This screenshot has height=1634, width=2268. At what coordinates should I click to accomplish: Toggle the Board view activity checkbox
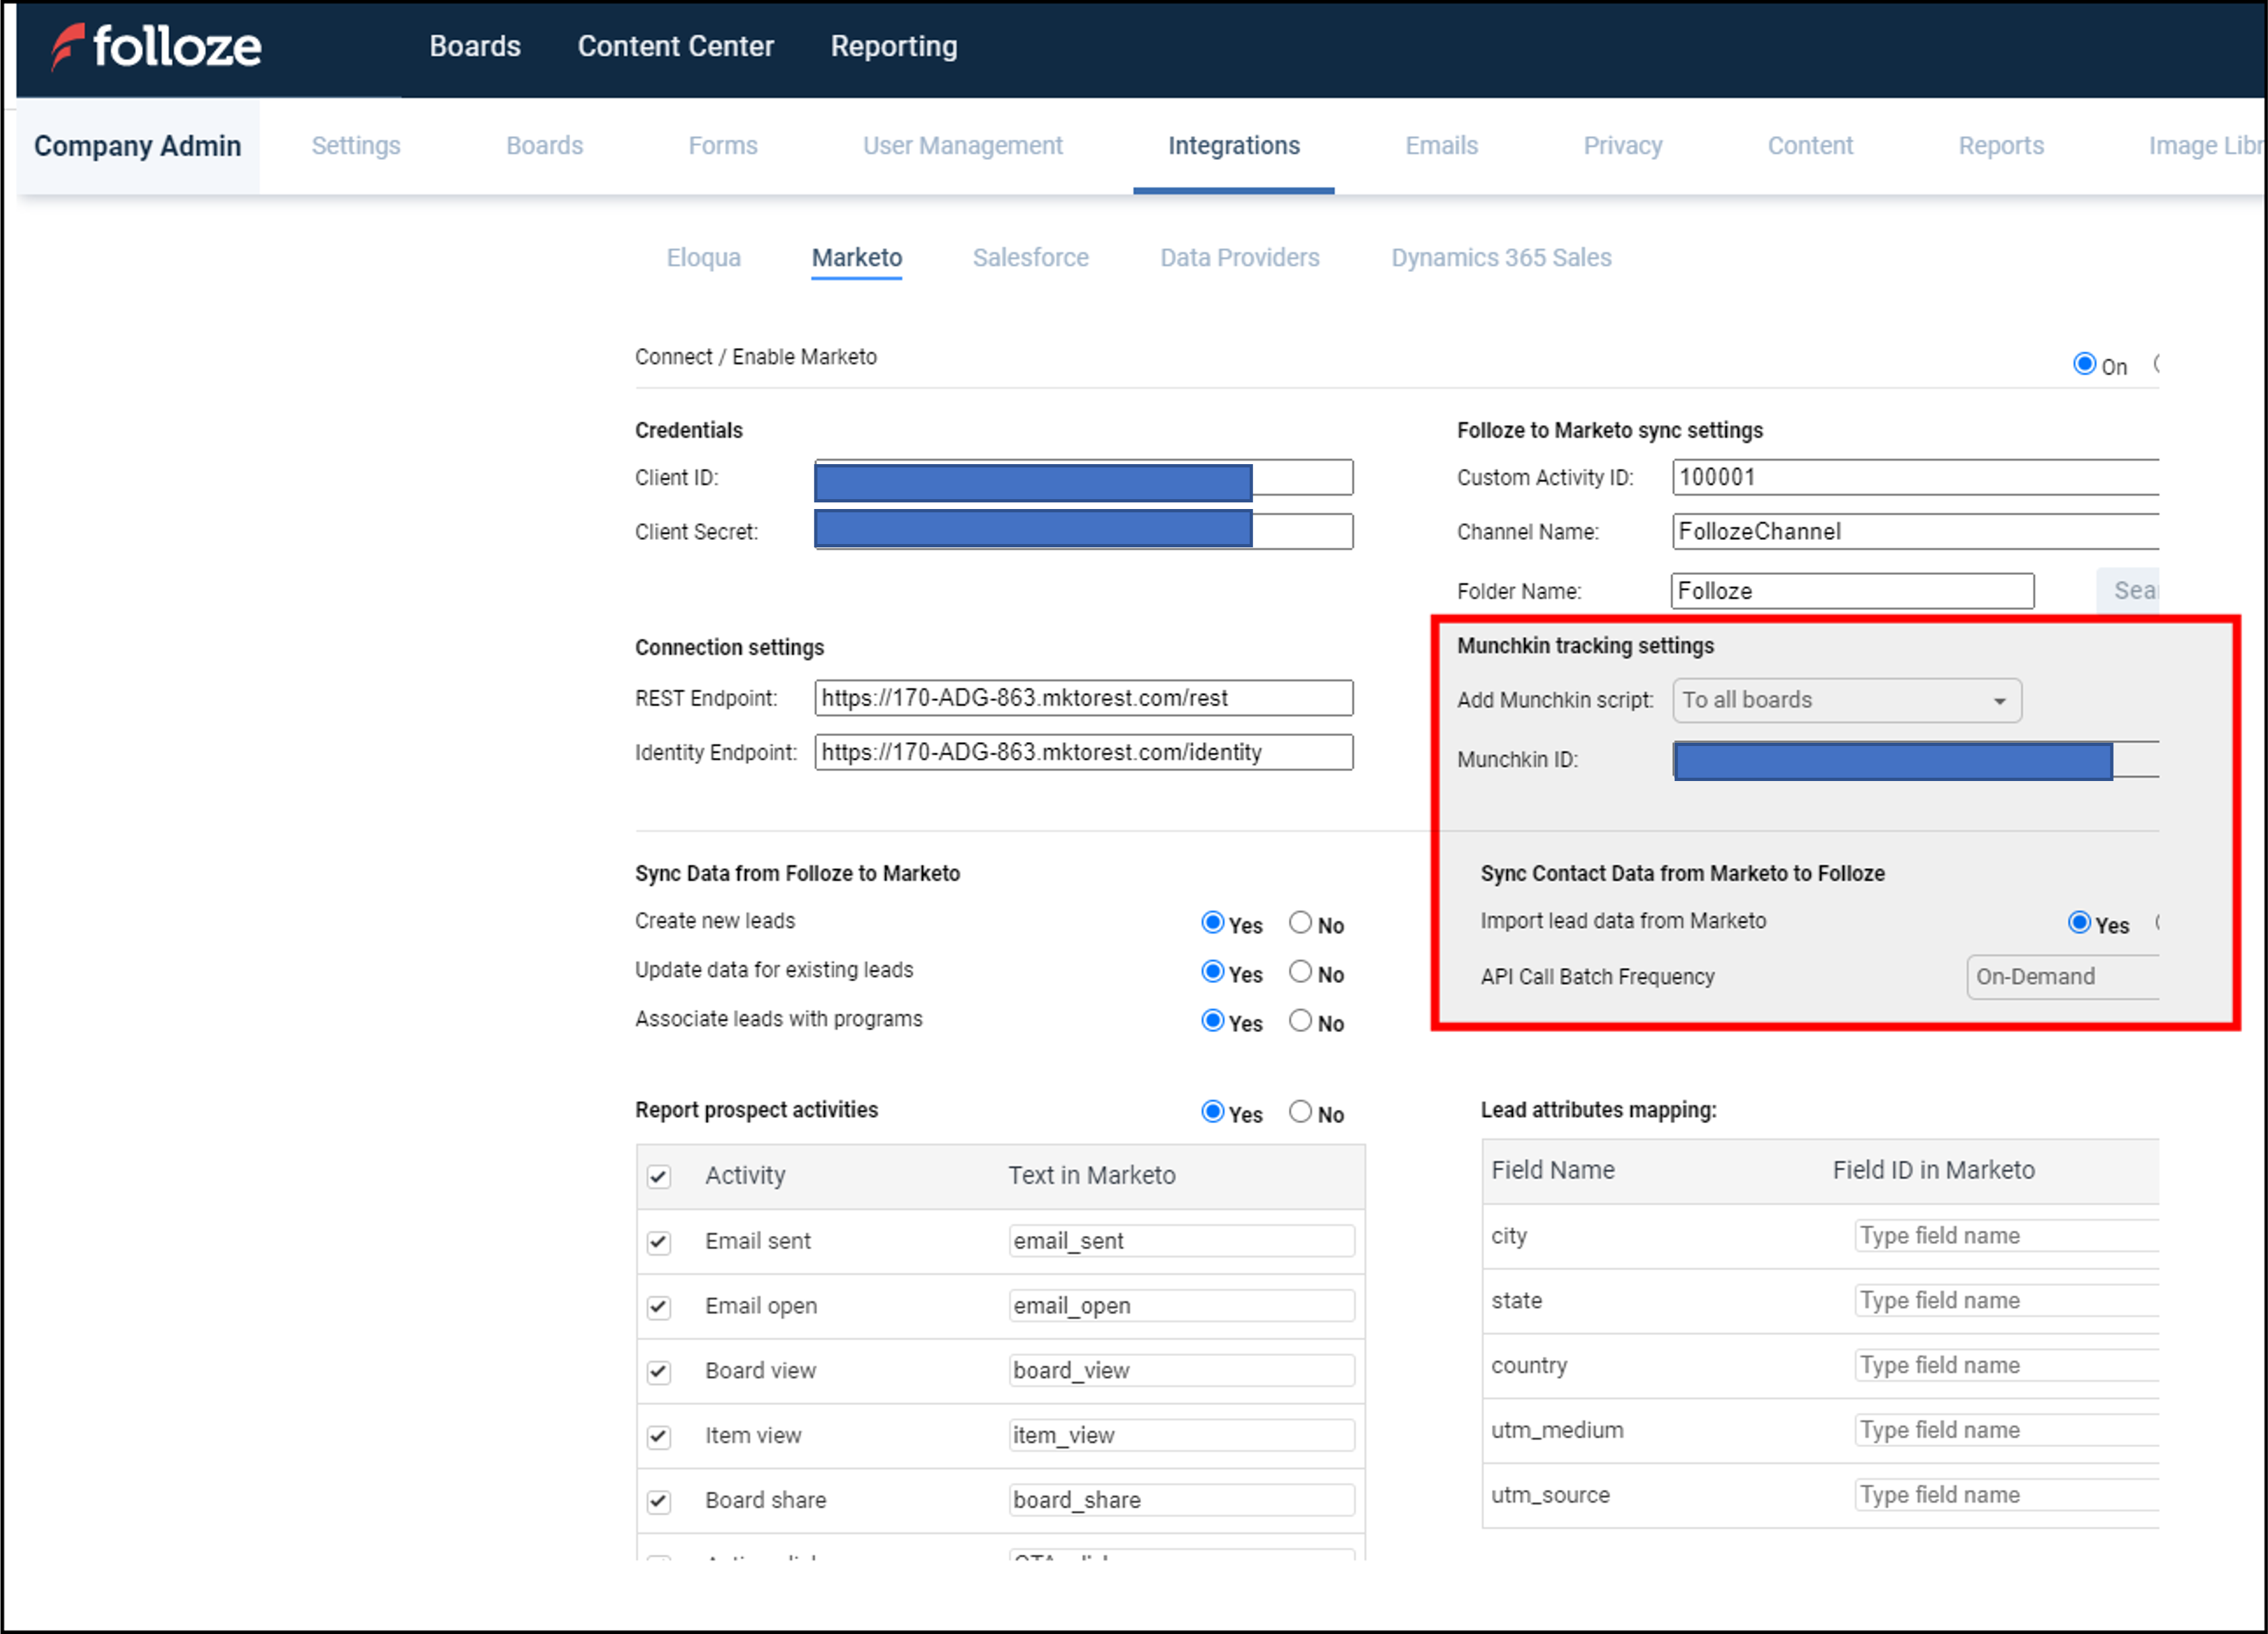click(x=659, y=1371)
